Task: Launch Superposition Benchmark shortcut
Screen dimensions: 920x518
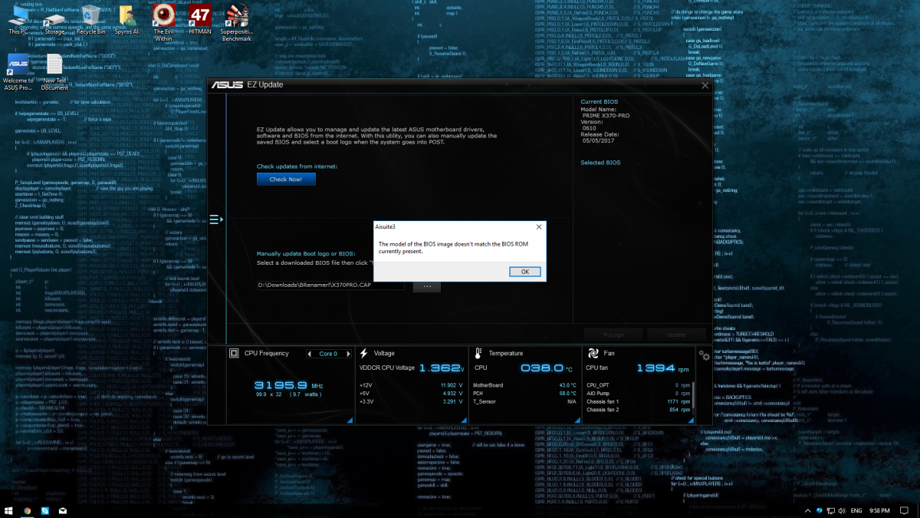Action: 237,22
